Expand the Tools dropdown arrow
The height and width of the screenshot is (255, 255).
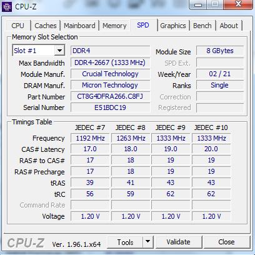148,242
